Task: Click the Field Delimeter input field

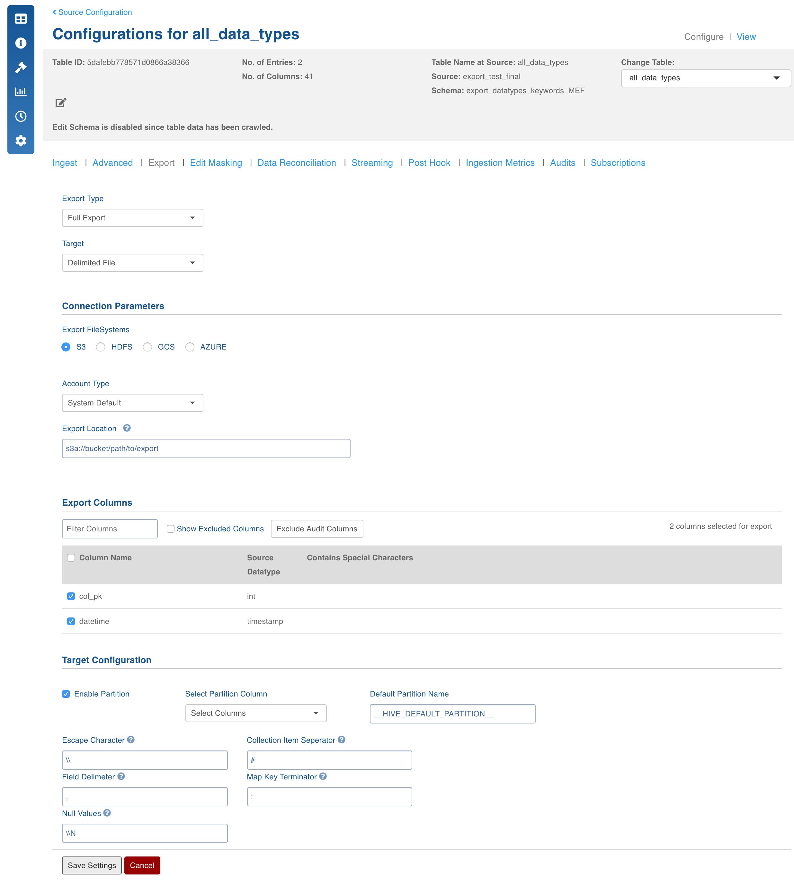Action: tap(145, 797)
